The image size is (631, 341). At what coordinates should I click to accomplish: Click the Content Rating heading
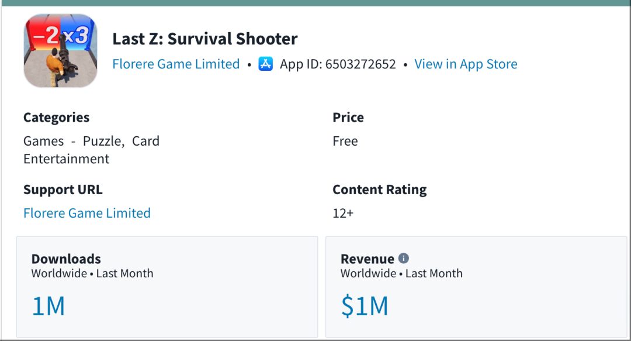pos(379,190)
